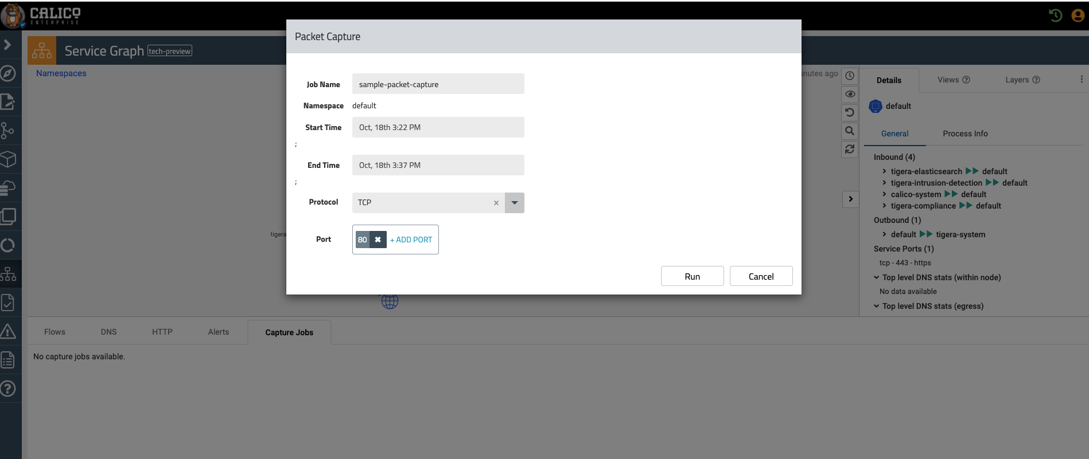Expand the left navigation sidebar chevron
The height and width of the screenshot is (459, 1089).
pos(7,44)
